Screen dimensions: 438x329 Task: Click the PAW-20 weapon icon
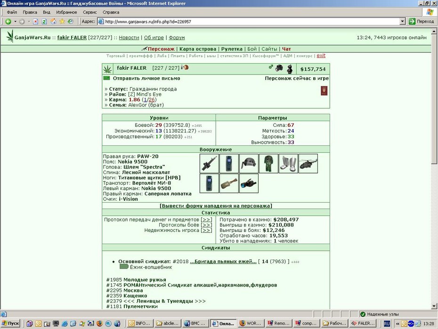click(x=209, y=164)
